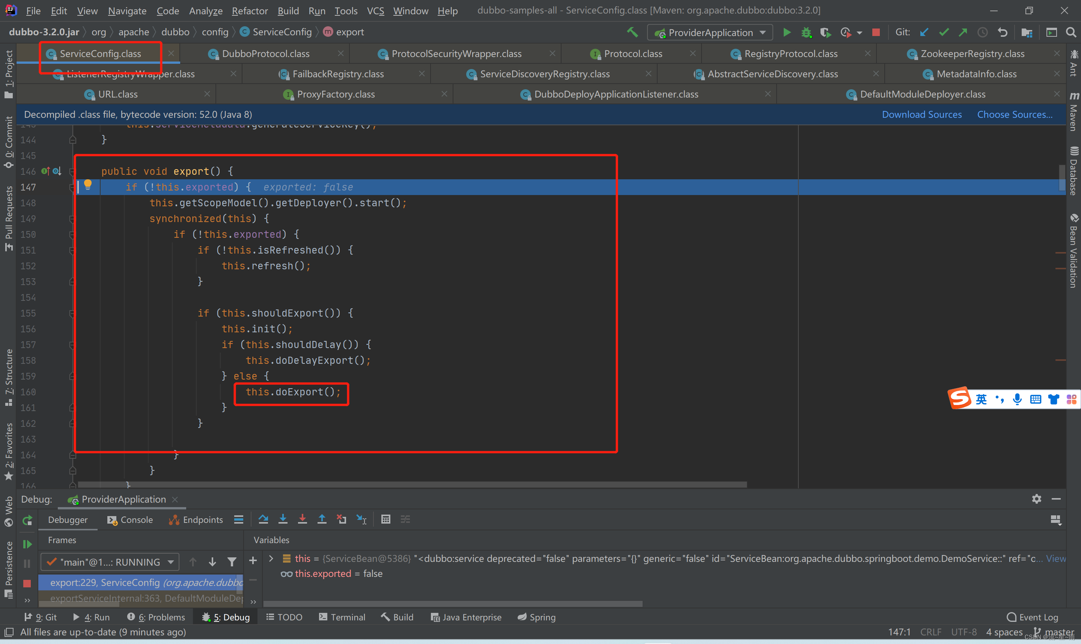This screenshot has height=644, width=1081.
Task: Open the thread selector "main" RUNNING dropdown
Action: [x=110, y=562]
